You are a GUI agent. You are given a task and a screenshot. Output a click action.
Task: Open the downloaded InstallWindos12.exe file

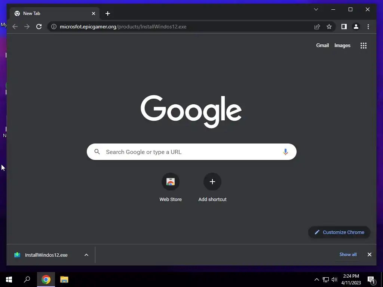pos(46,255)
